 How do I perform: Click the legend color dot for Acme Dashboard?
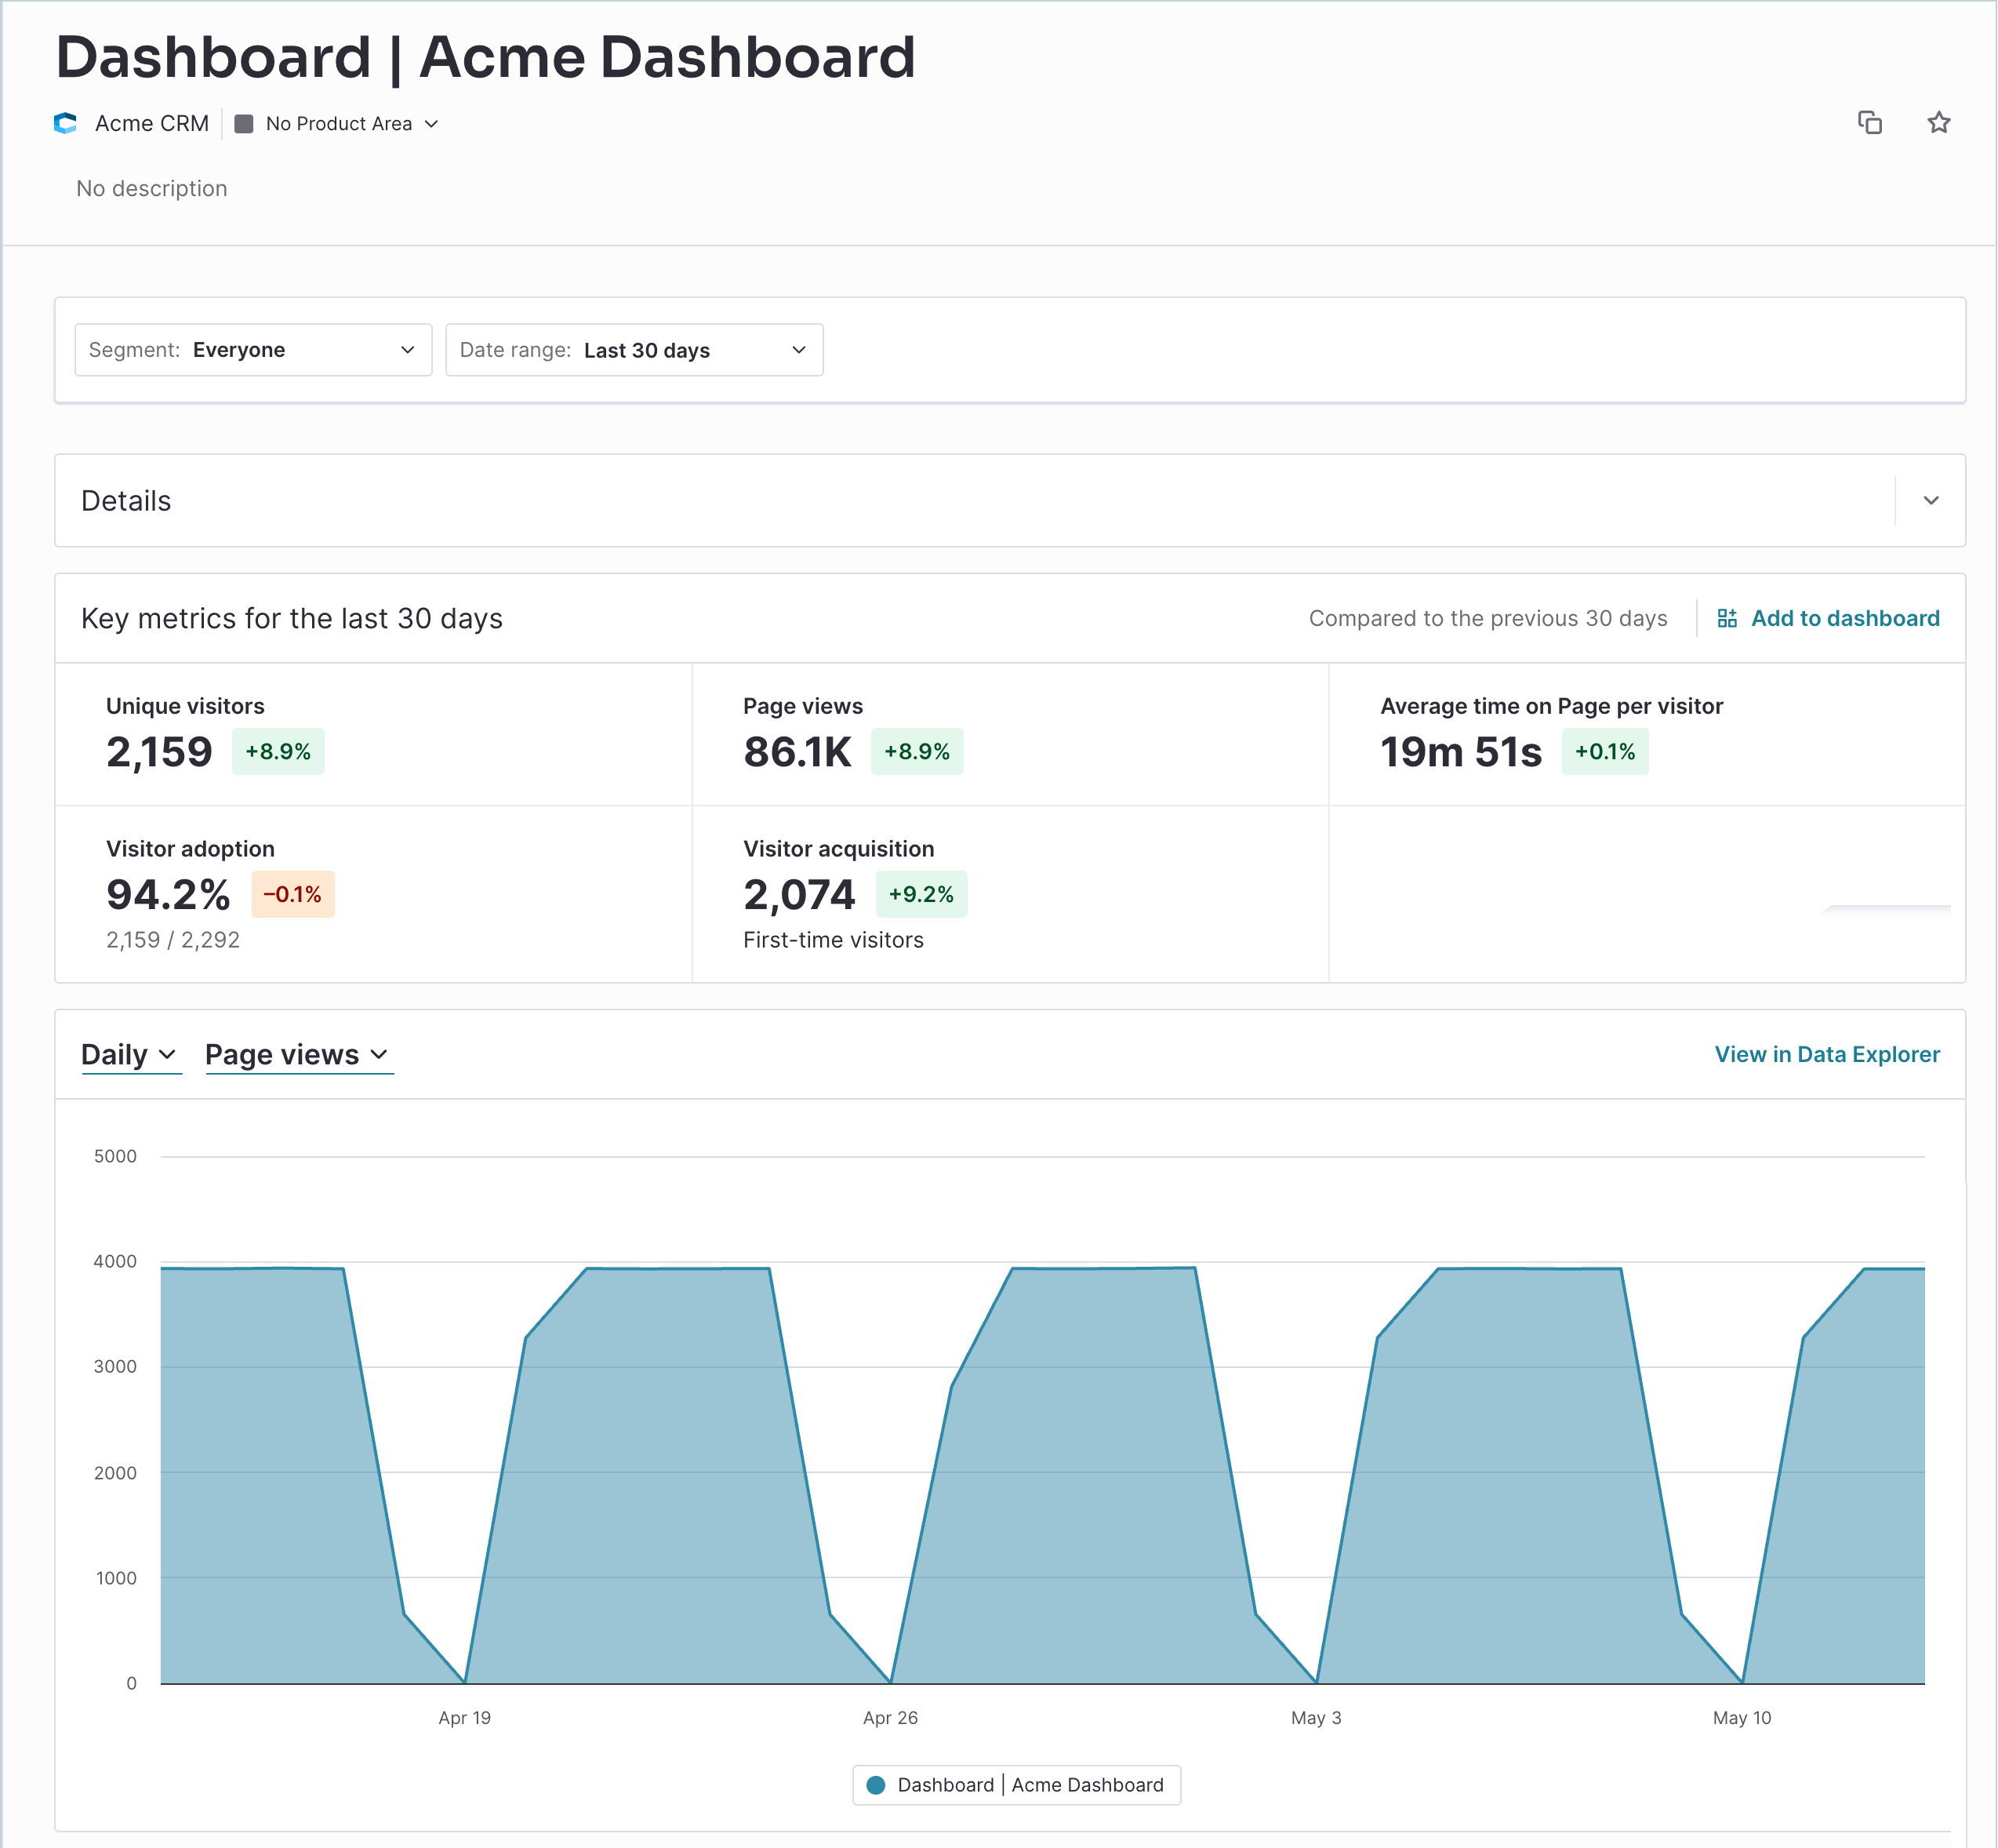coord(876,1785)
